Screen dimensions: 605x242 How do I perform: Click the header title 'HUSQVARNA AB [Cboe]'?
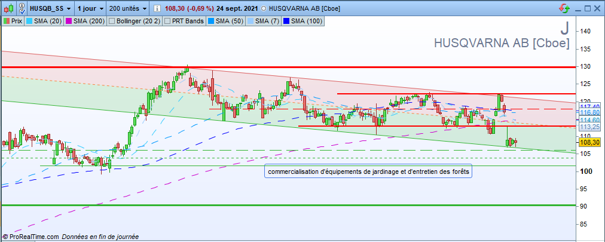304,8
